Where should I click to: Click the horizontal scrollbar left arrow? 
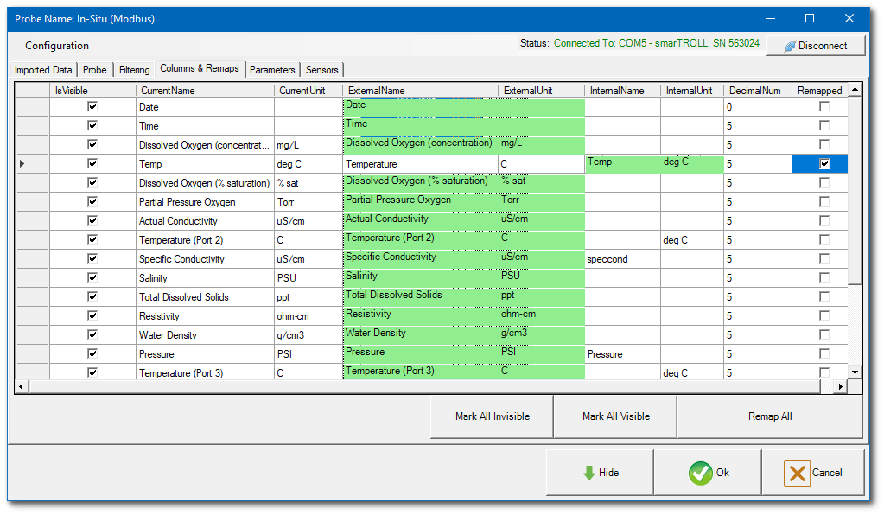coord(22,386)
